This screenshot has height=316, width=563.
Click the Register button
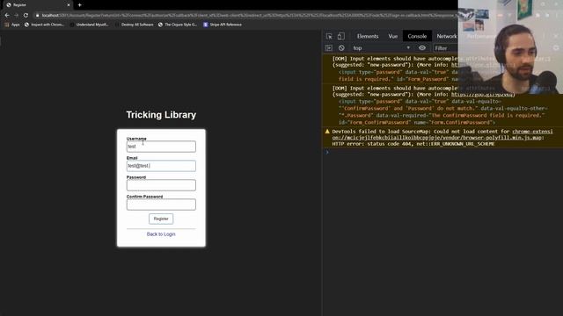(x=161, y=219)
